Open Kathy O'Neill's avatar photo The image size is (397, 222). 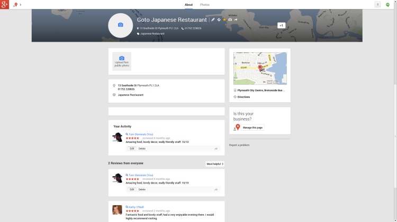[117, 210]
